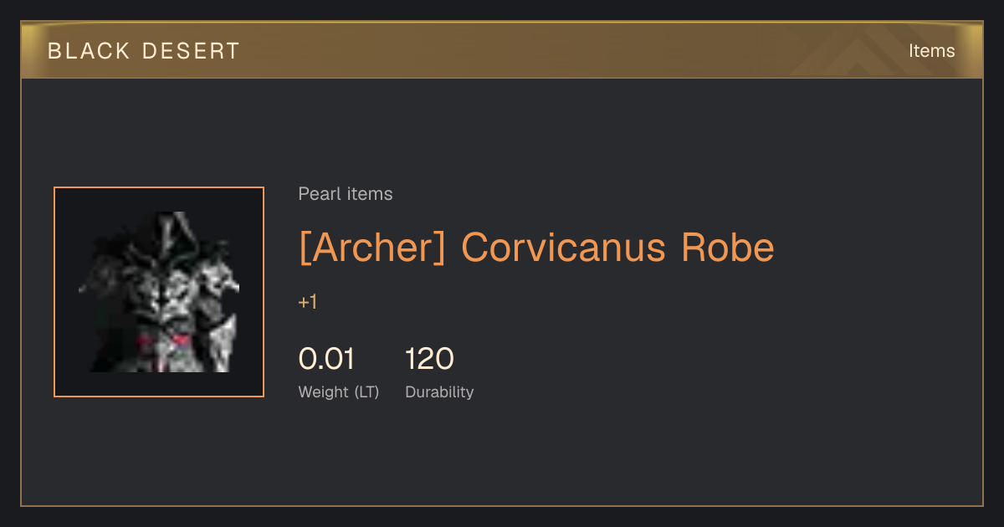Click the 120 durability value

[x=429, y=359]
